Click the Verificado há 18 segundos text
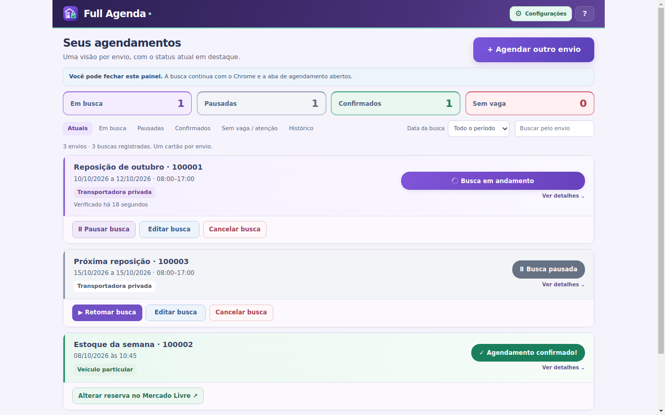This screenshot has width=665, height=415. [111, 204]
